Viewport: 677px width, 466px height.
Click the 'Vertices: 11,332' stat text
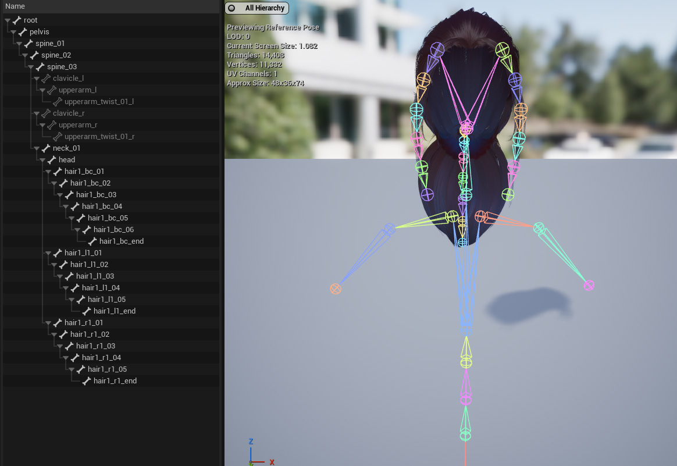[x=254, y=65]
